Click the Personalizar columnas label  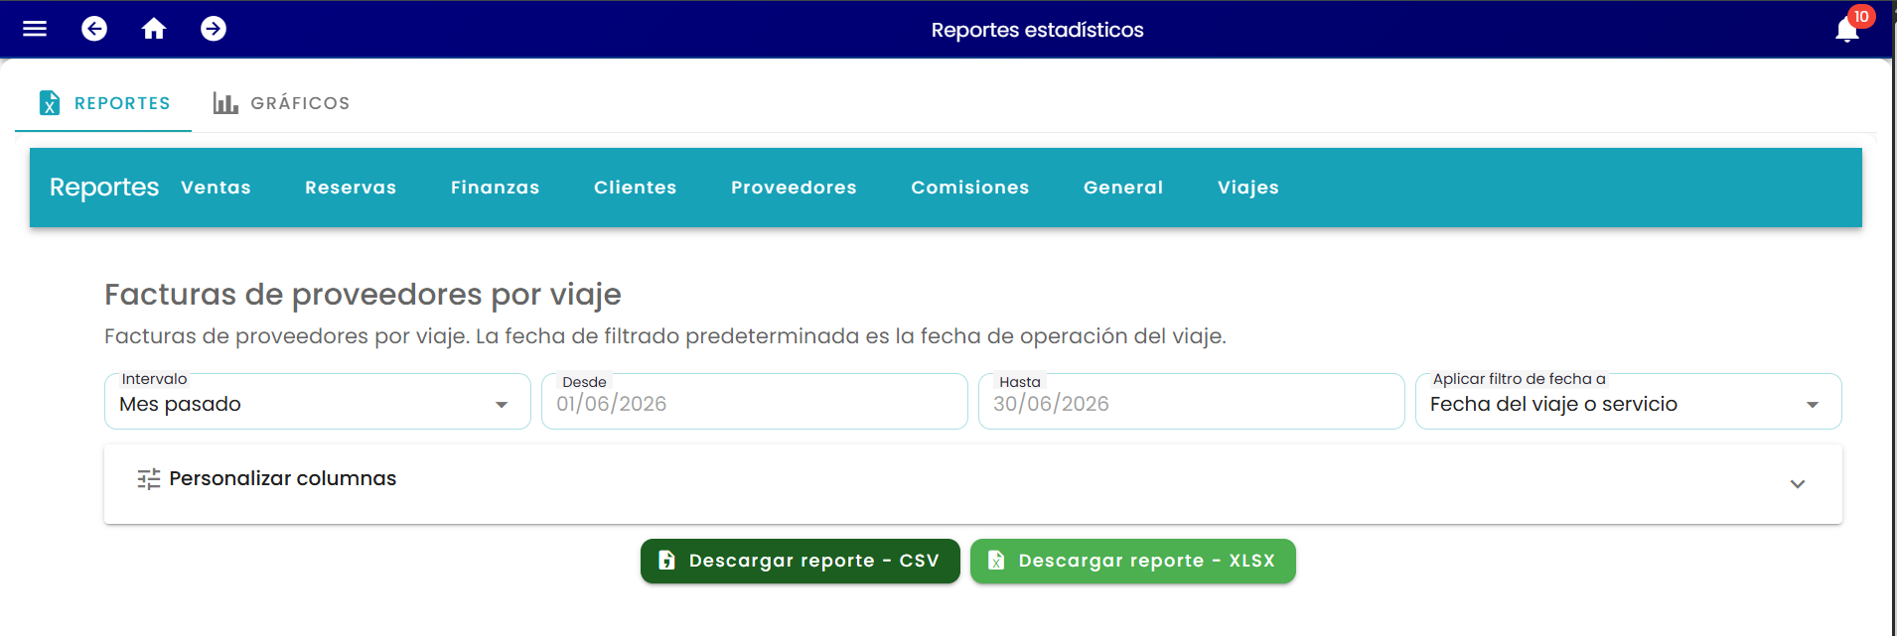[283, 478]
